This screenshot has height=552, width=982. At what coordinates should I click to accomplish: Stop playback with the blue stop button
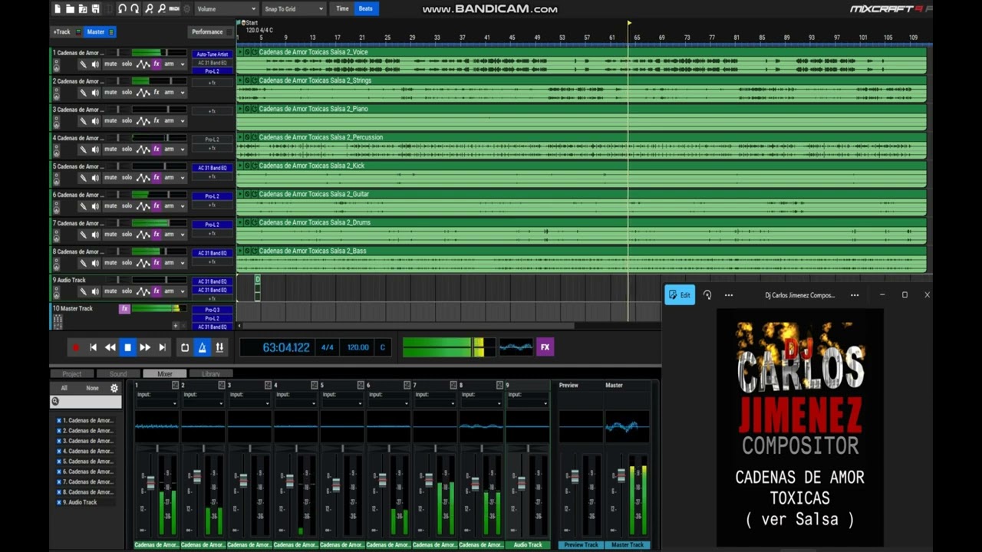tap(127, 347)
